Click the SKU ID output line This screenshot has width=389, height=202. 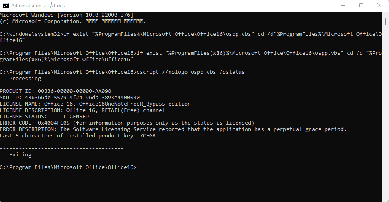70,98
